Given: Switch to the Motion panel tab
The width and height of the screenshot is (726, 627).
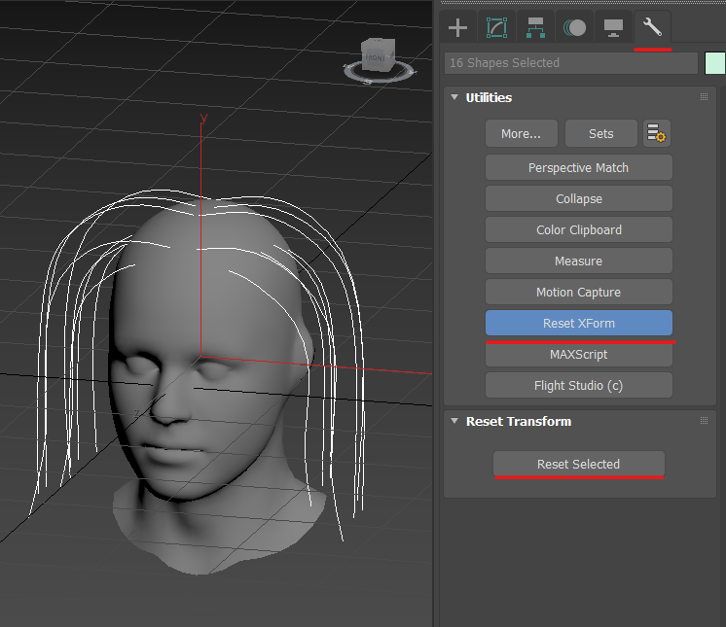Looking at the screenshot, I should pos(574,27).
